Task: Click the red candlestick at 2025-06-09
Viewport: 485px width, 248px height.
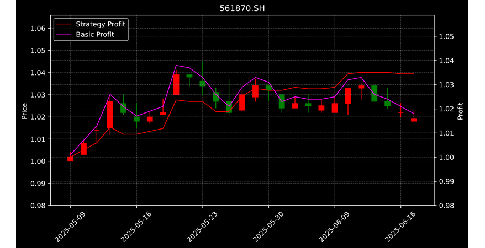Action: [335, 108]
